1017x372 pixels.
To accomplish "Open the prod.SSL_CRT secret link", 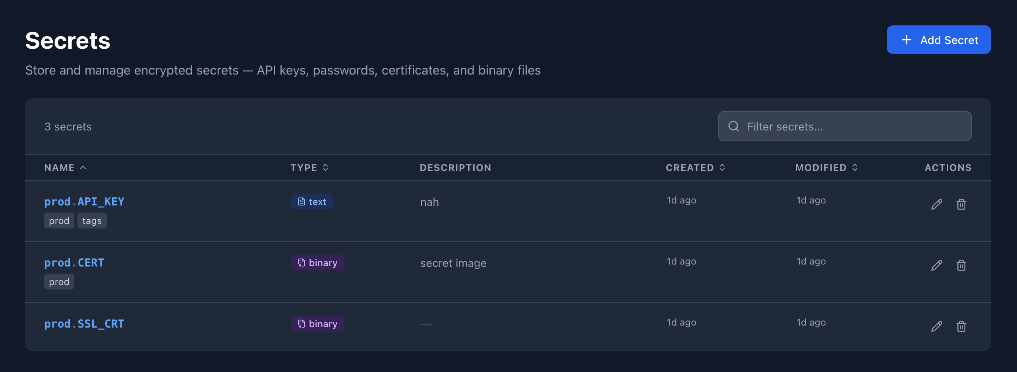I will [84, 324].
